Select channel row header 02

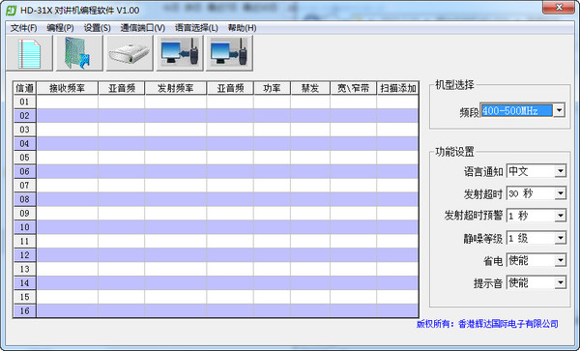point(24,116)
